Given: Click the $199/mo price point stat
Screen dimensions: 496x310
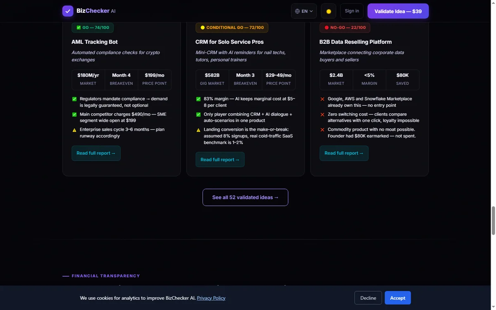Looking at the screenshot, I should point(155,79).
